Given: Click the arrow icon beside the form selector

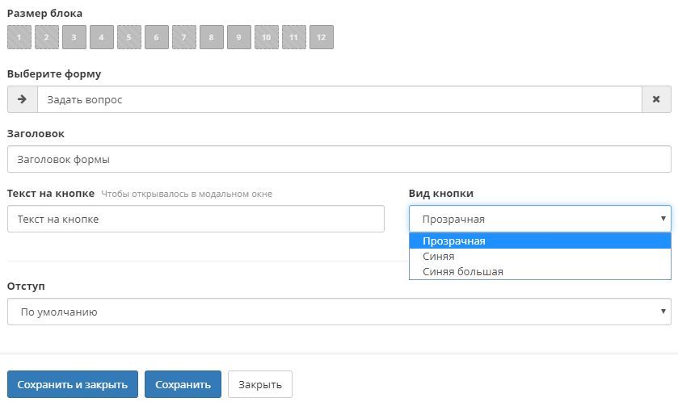Looking at the screenshot, I should point(23,99).
